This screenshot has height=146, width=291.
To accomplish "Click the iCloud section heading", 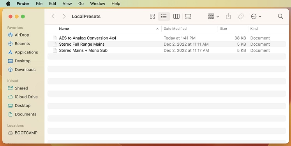I will [12, 81].
